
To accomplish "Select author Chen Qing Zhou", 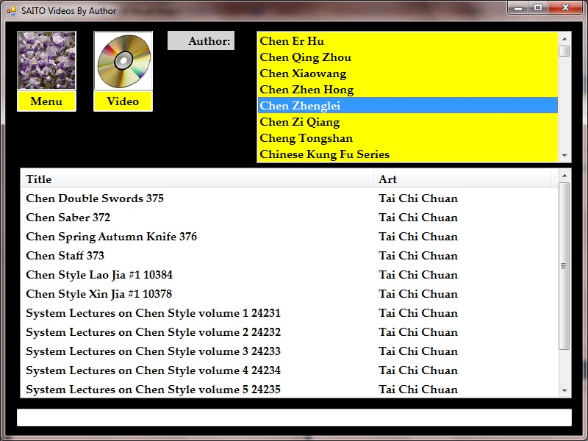I will coord(408,57).
